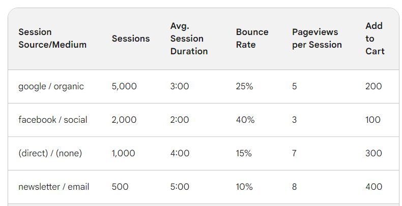Click the Bounce Rate column header
Viewport: 402px width, 206px height.
252,39
